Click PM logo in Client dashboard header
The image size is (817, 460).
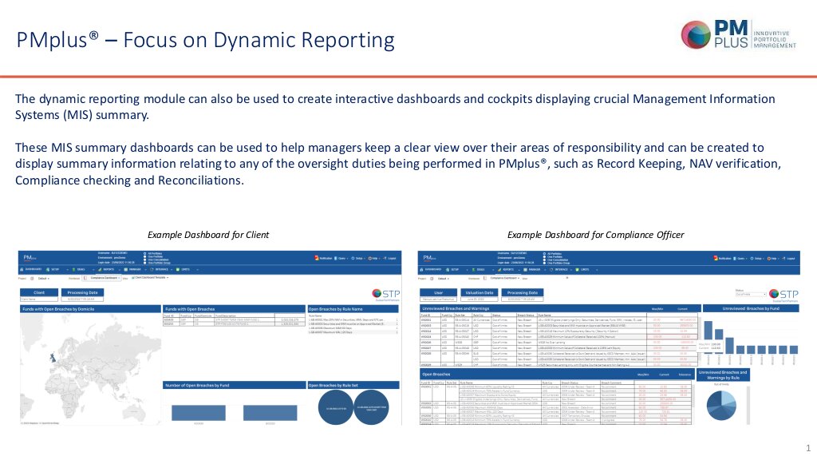click(30, 258)
